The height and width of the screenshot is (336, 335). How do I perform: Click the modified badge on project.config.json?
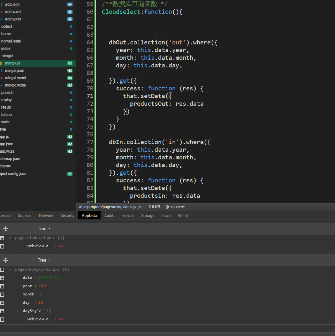click(70, 174)
